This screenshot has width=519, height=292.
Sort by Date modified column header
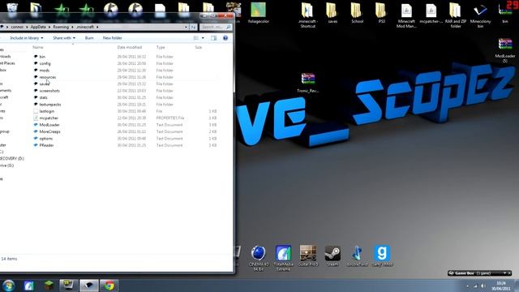pyautogui.click(x=130, y=47)
